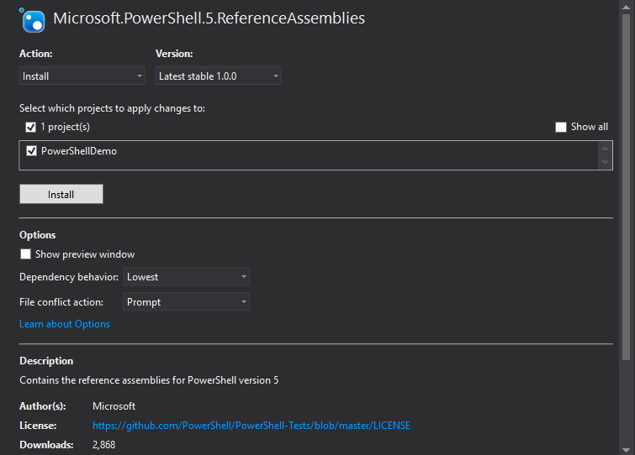Click the main panel scroll down arrow

pos(626,449)
